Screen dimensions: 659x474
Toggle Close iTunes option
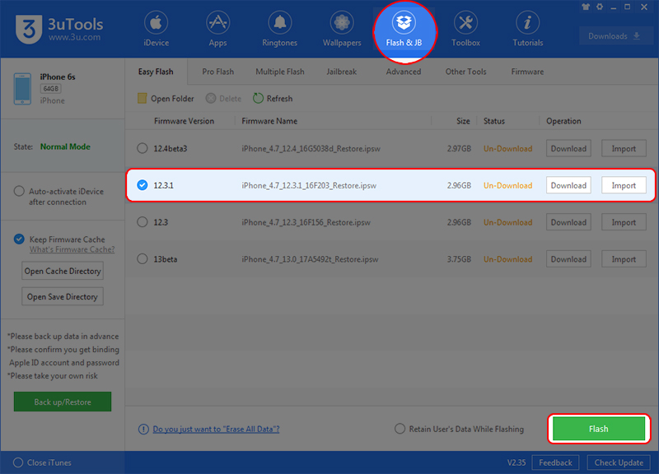[x=18, y=462]
